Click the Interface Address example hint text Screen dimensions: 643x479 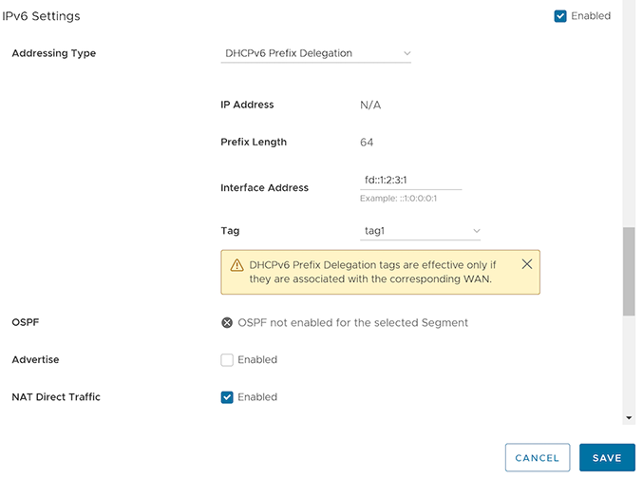[x=398, y=199]
